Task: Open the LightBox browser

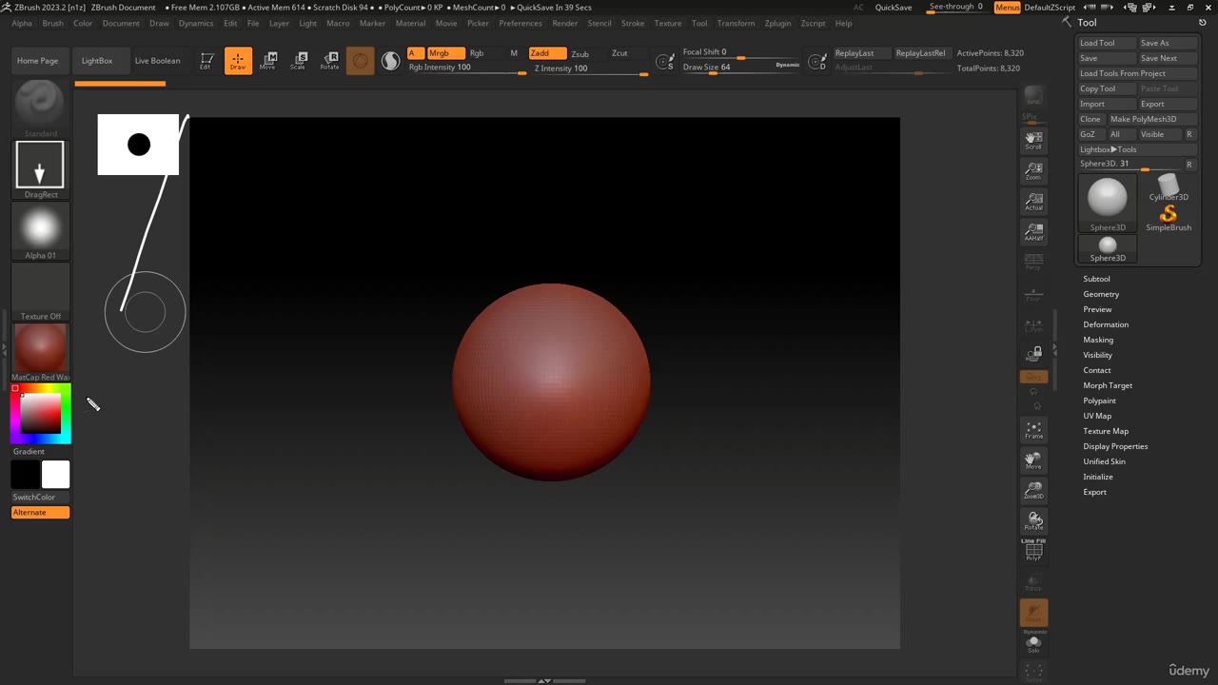Action: pyautogui.click(x=97, y=61)
